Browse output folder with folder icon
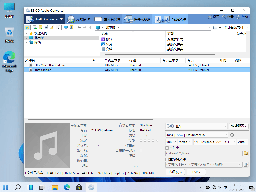 (246, 153)
